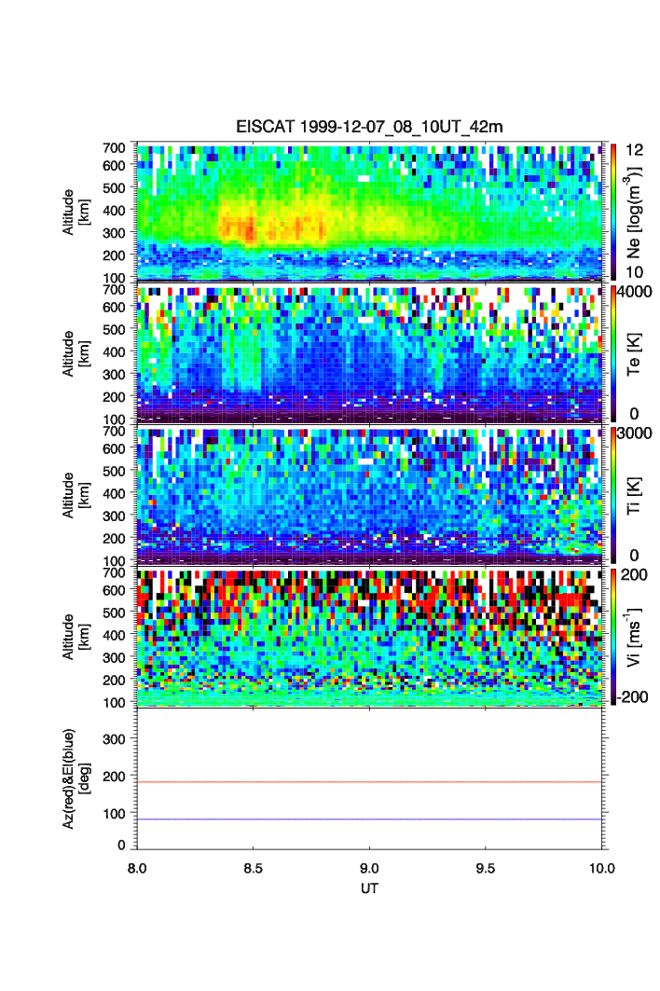Select the red azimuth line
Screen dimensions: 660x991
pyautogui.click(x=371, y=782)
